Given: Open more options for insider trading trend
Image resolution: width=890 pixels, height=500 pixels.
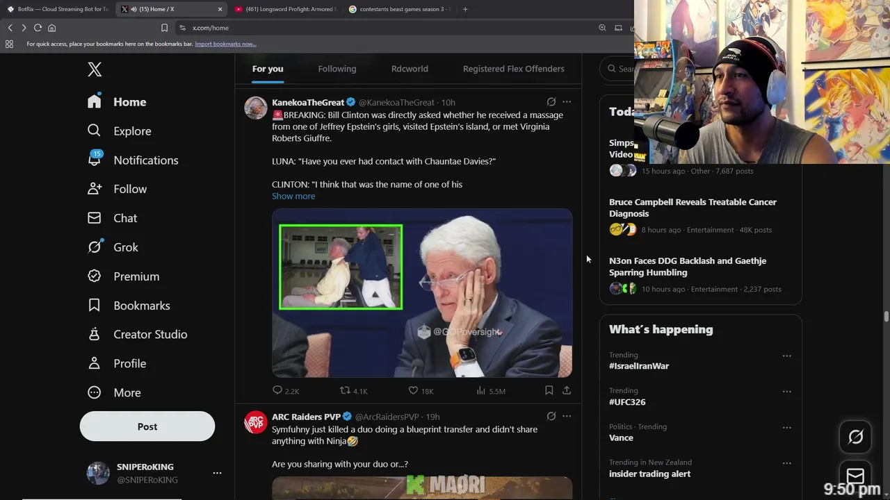Looking at the screenshot, I should pyautogui.click(x=786, y=463).
